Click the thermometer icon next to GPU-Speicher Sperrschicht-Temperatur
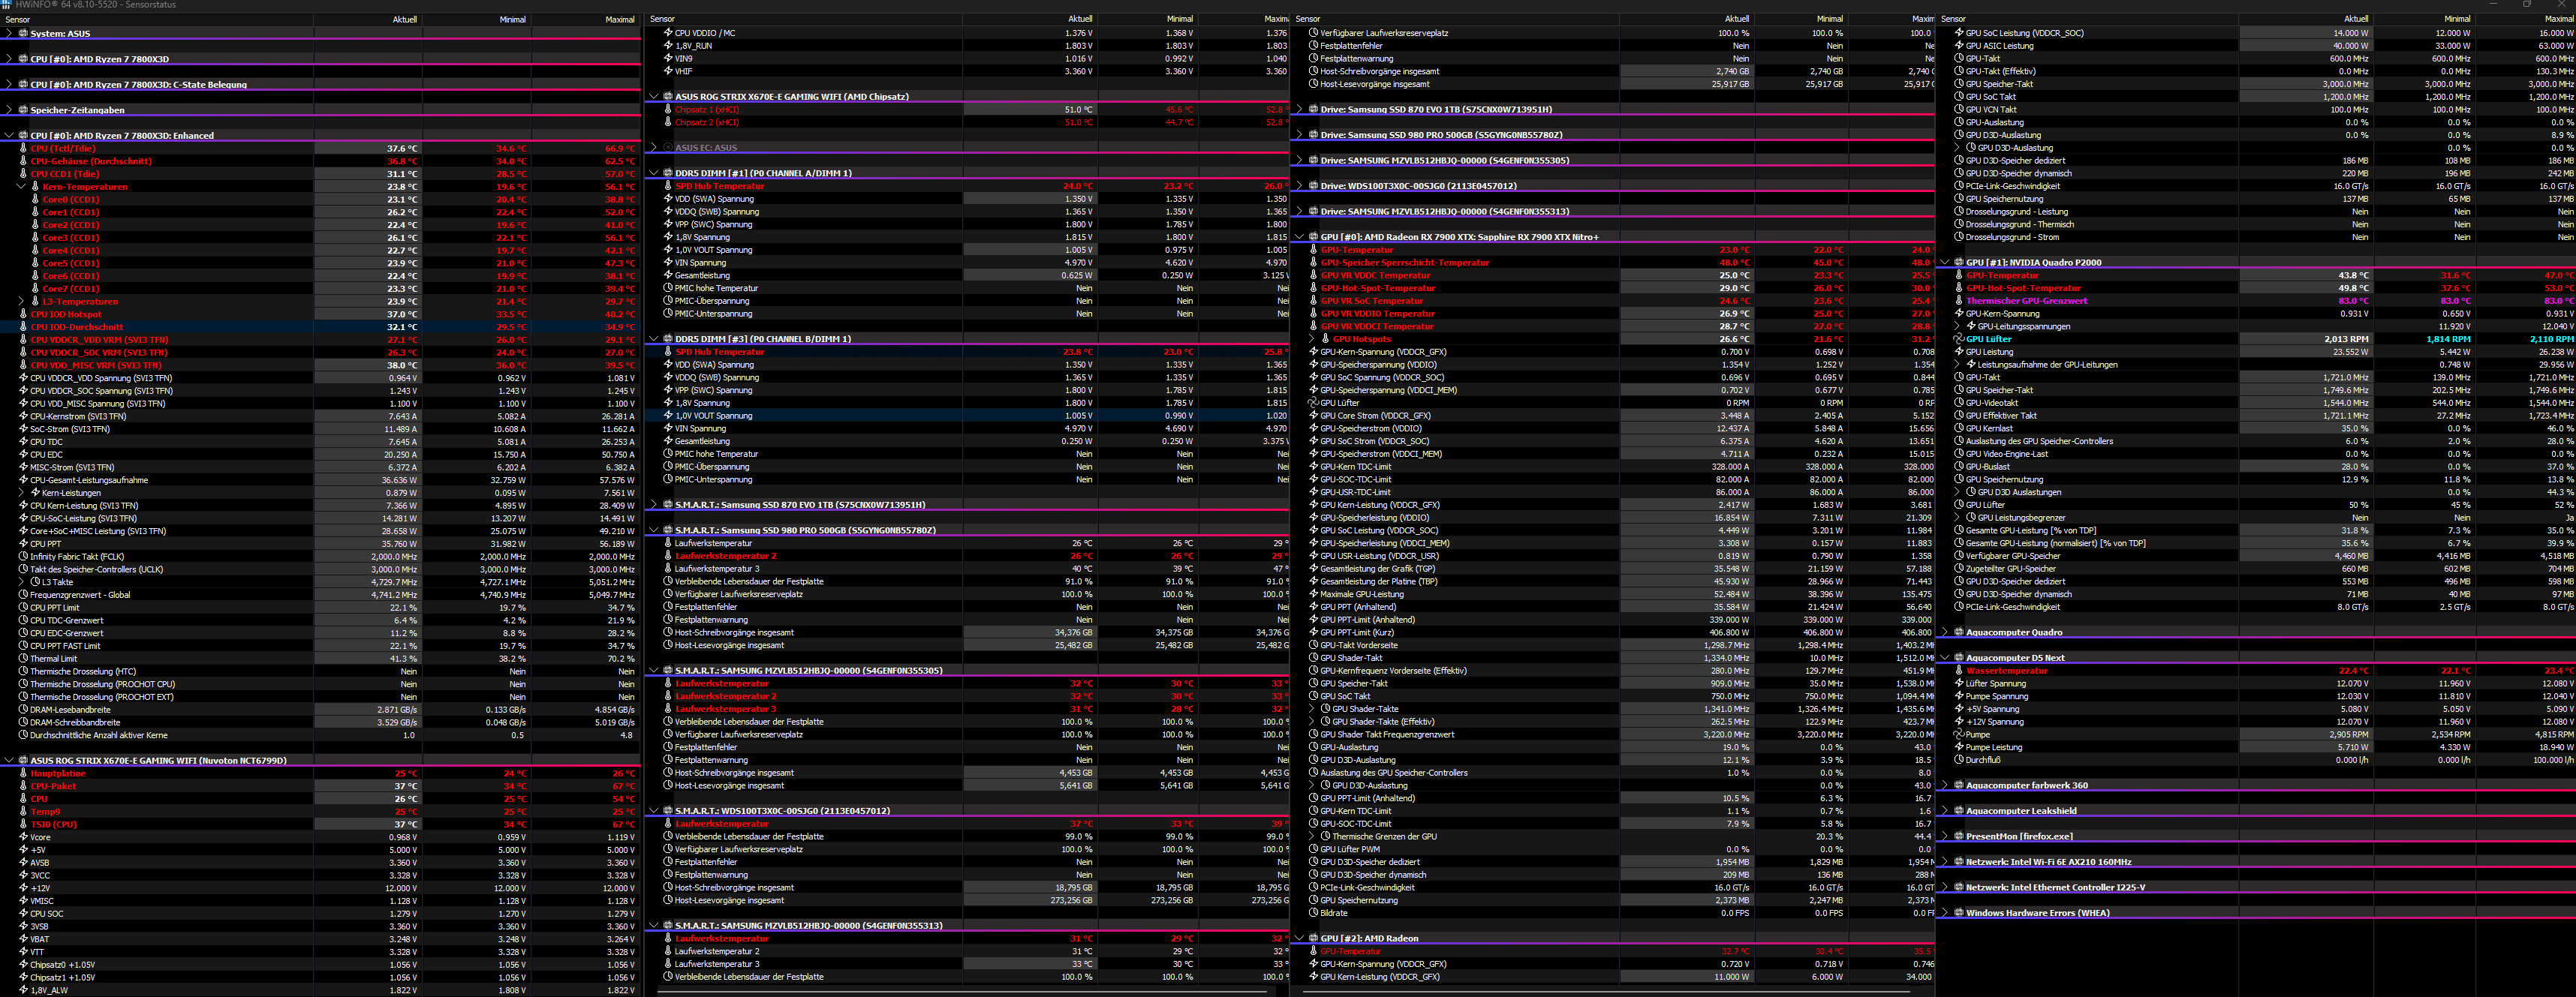 coord(1313,263)
